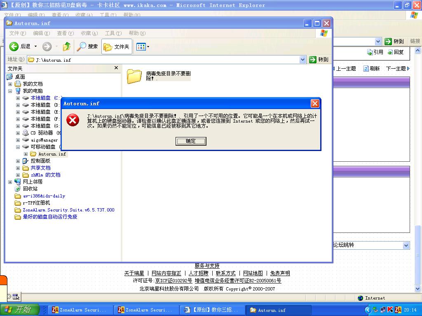Click the Up folder icon in toolbar
The width and height of the screenshot is (422, 316).
coord(67,46)
